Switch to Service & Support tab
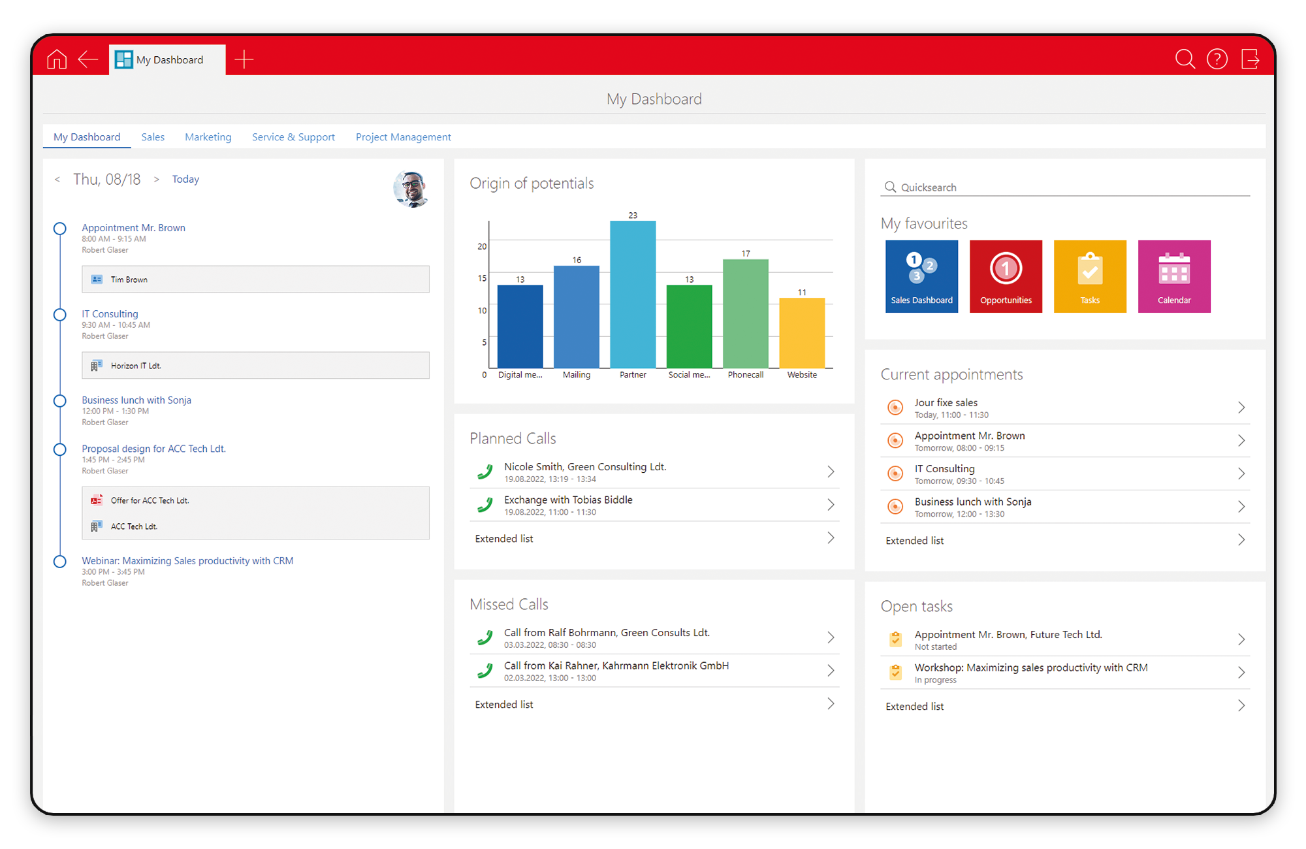This screenshot has width=1306, height=849. pos(293,137)
